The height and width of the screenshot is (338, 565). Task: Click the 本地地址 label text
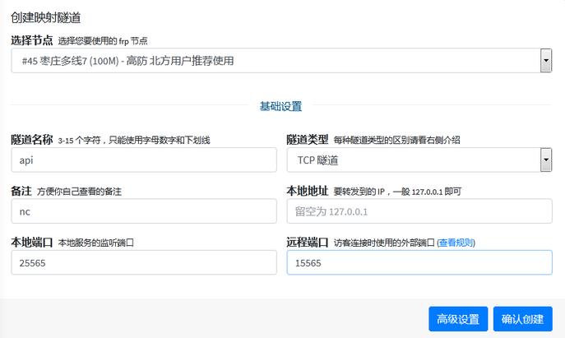coord(308,191)
